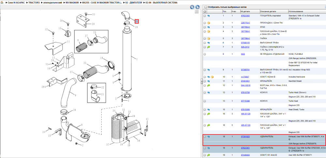Click blue arrow icon for part 387795A1
The height and width of the screenshot is (158, 326).
209,27
